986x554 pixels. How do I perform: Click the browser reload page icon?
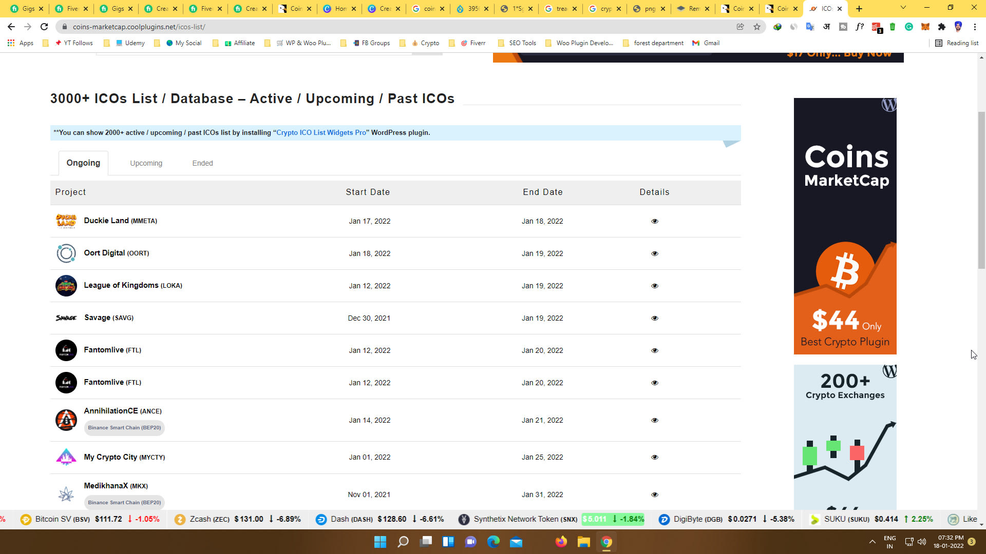tap(44, 27)
